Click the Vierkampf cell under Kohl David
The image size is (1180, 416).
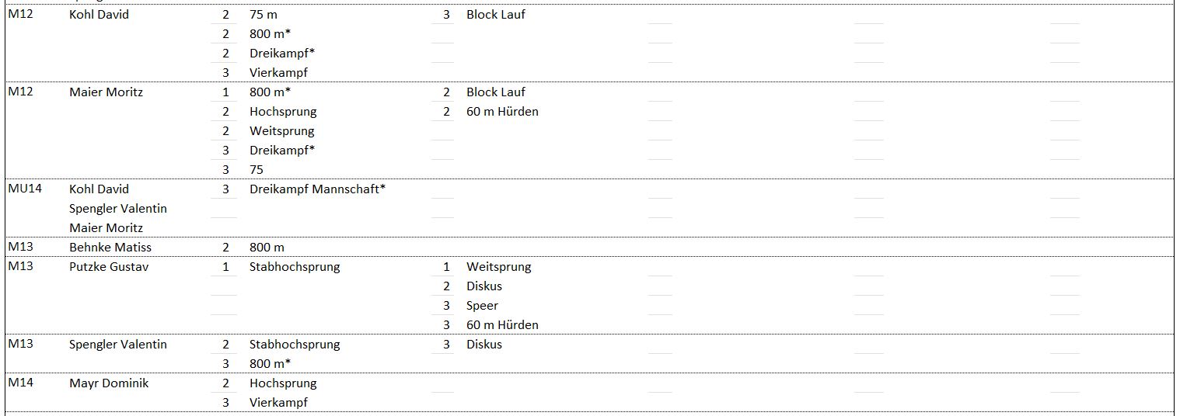(278, 73)
